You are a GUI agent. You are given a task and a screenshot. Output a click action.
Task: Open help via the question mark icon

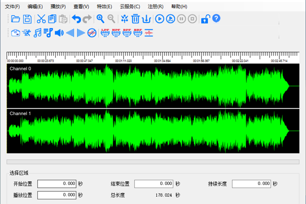pyautogui.click(x=216, y=19)
